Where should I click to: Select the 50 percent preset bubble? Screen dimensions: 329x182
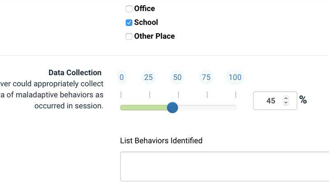[x=177, y=77]
